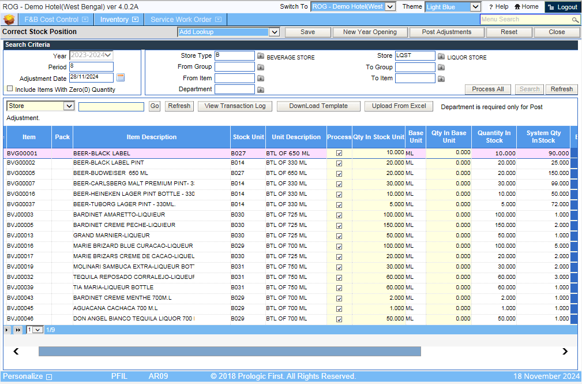Click the horizontal grid scrollbar thumb

(x=230, y=351)
